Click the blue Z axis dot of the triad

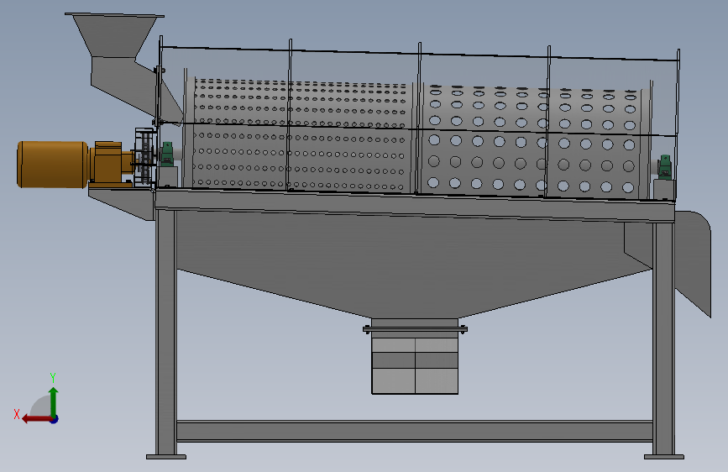pyautogui.click(x=55, y=419)
